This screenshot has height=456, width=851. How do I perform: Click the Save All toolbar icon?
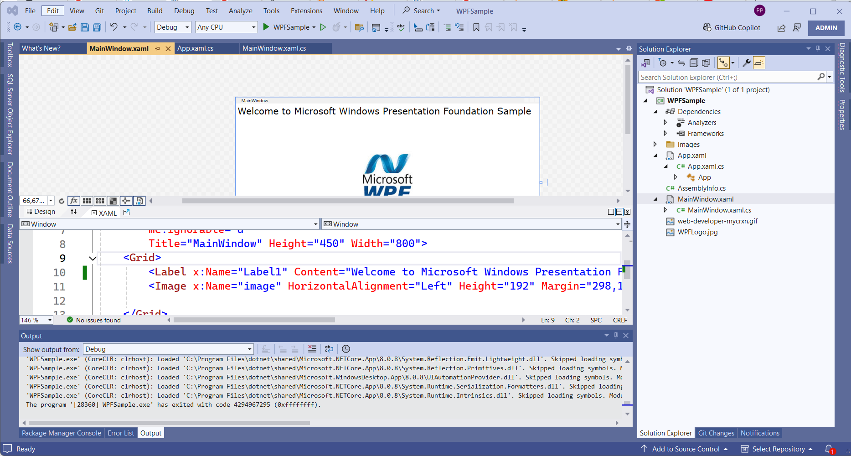point(97,27)
